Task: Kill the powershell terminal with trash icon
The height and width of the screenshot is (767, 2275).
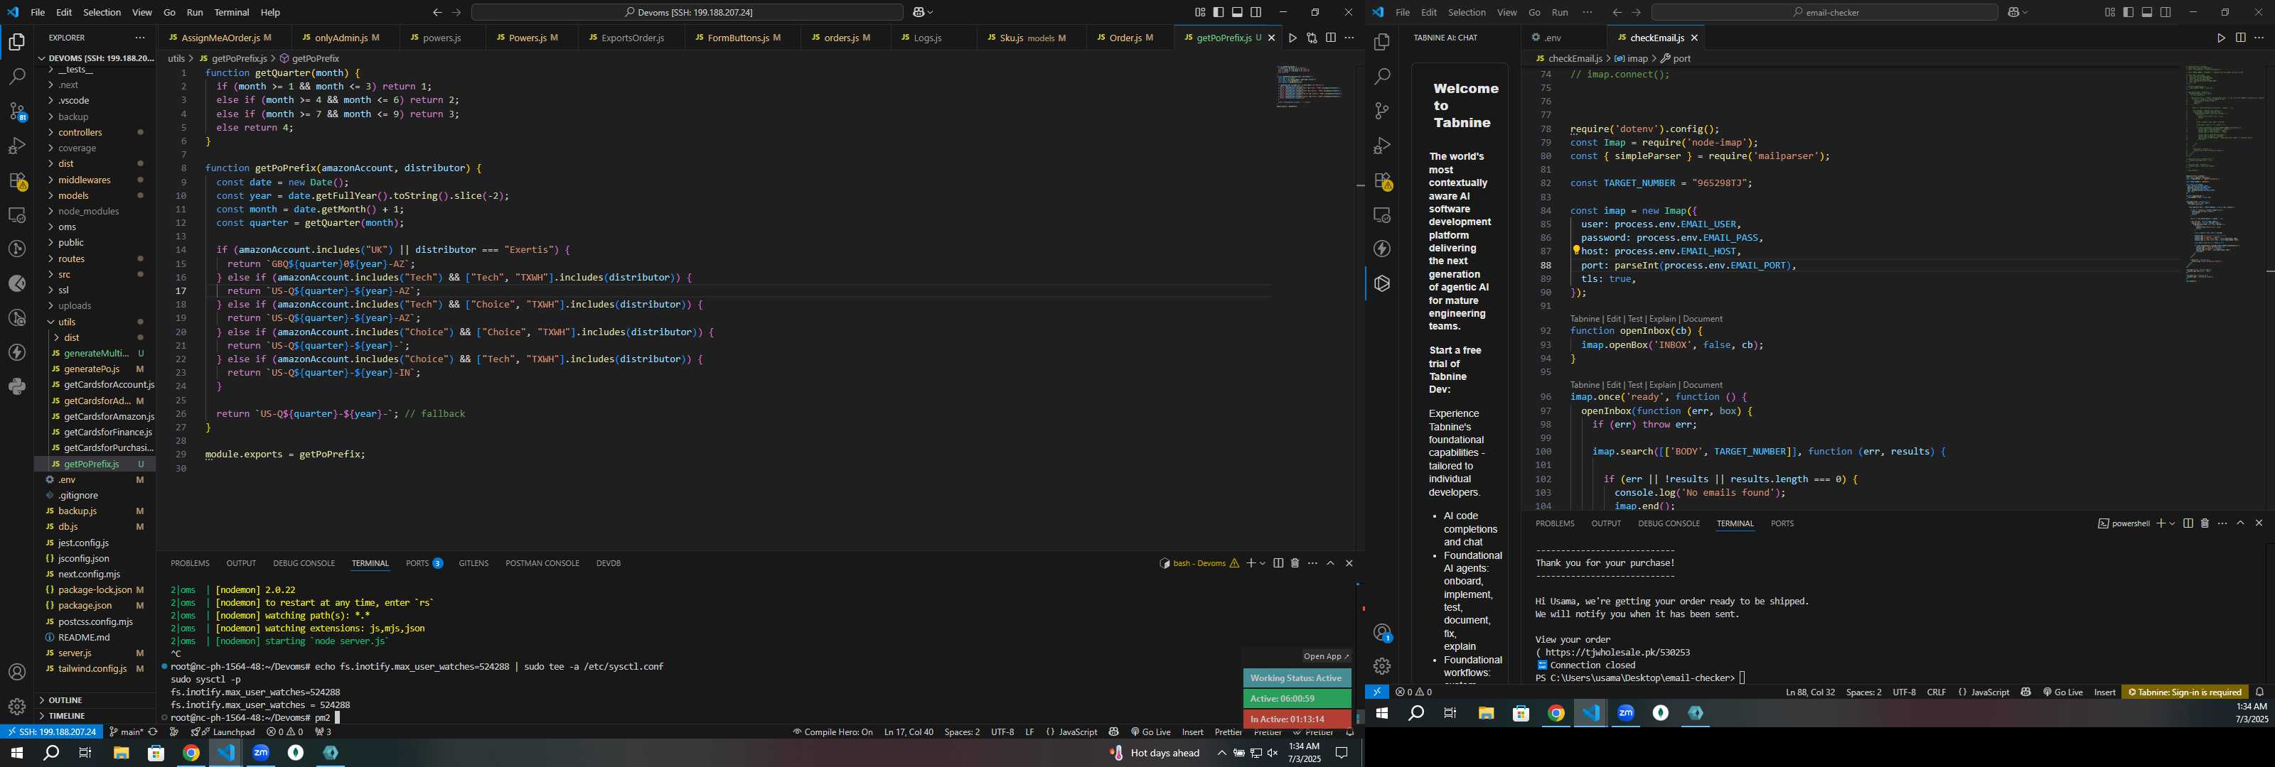Action: tap(2205, 523)
